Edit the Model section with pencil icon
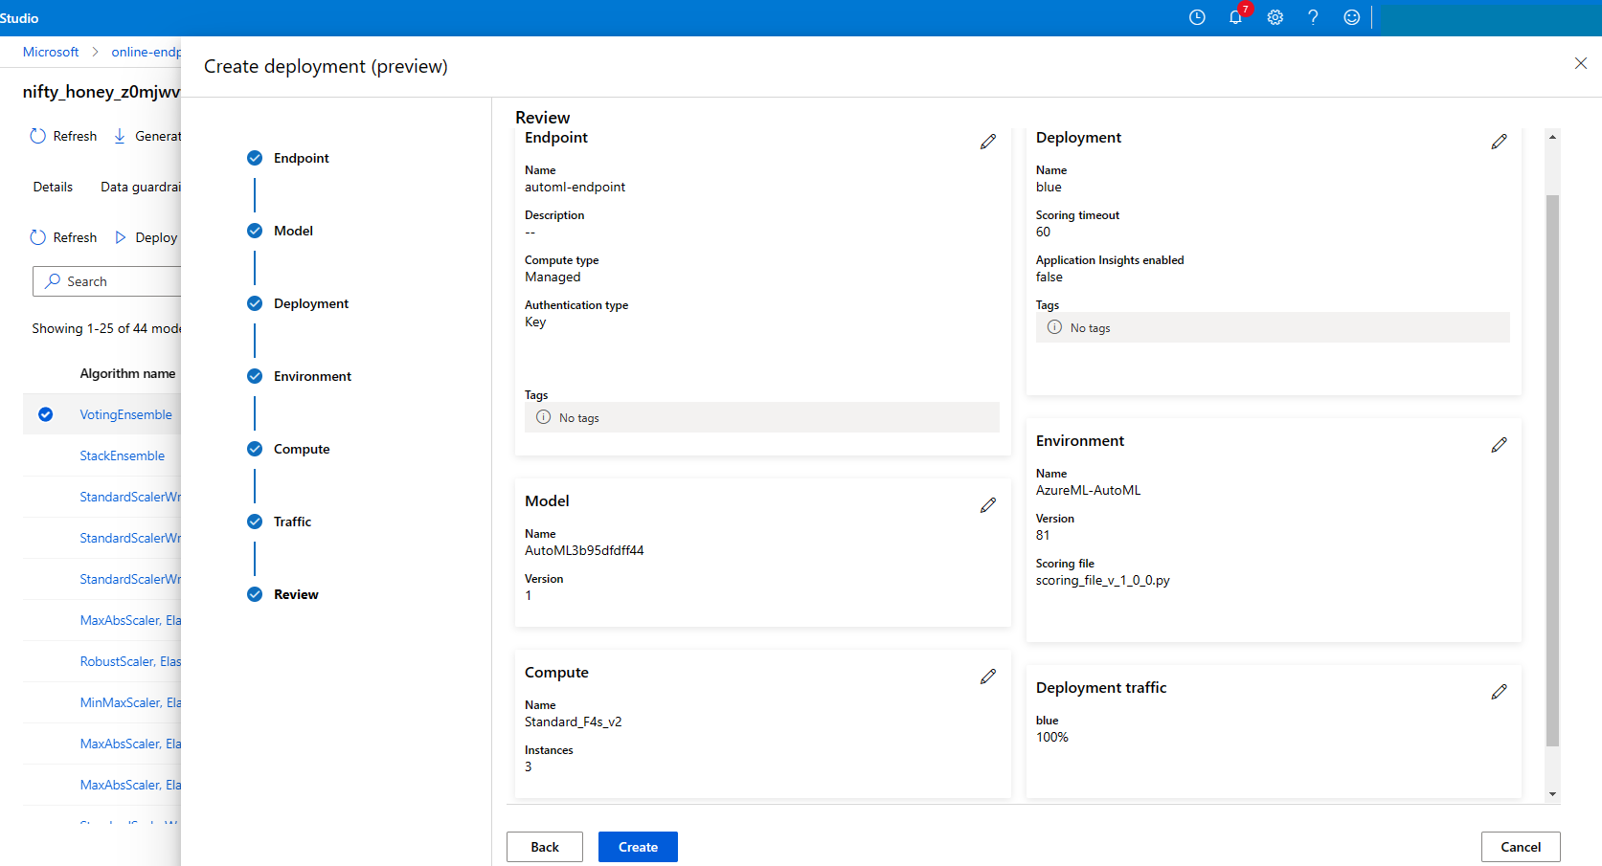This screenshot has width=1602, height=866. pos(988,505)
